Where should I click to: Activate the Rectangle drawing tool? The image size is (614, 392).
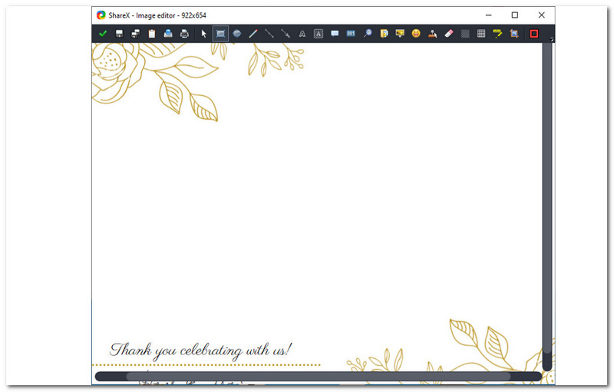(220, 34)
